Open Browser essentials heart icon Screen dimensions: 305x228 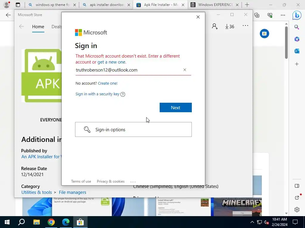click(270, 15)
